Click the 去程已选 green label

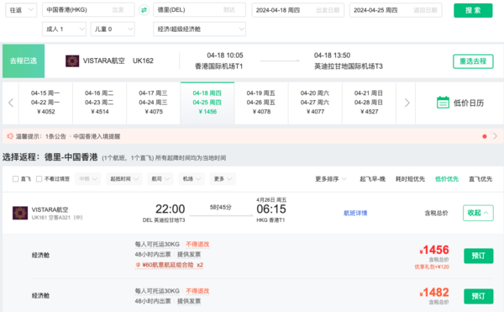(24, 61)
